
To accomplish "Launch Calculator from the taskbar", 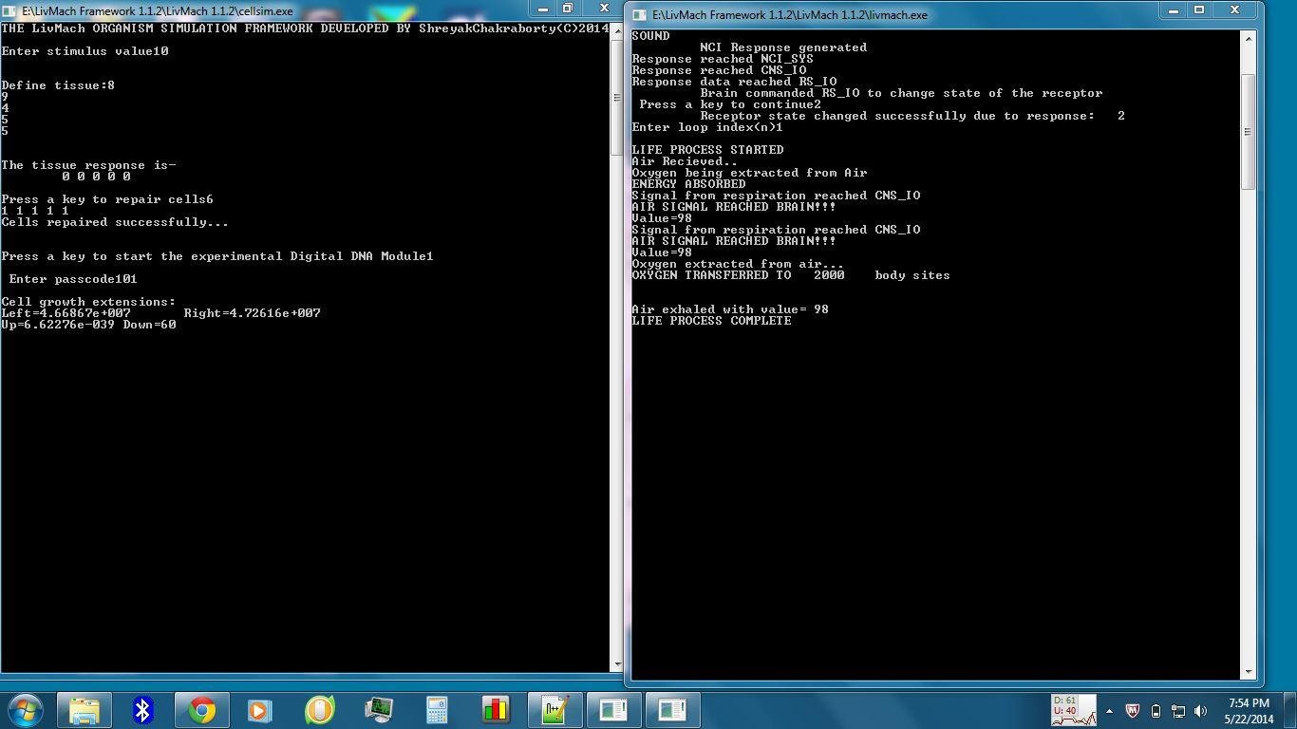I will click(x=437, y=710).
